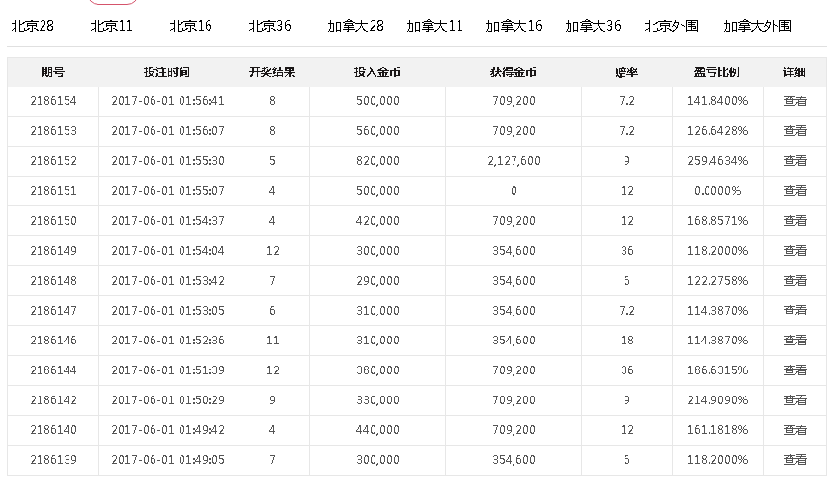Open the 加拿大11 tab

(434, 26)
